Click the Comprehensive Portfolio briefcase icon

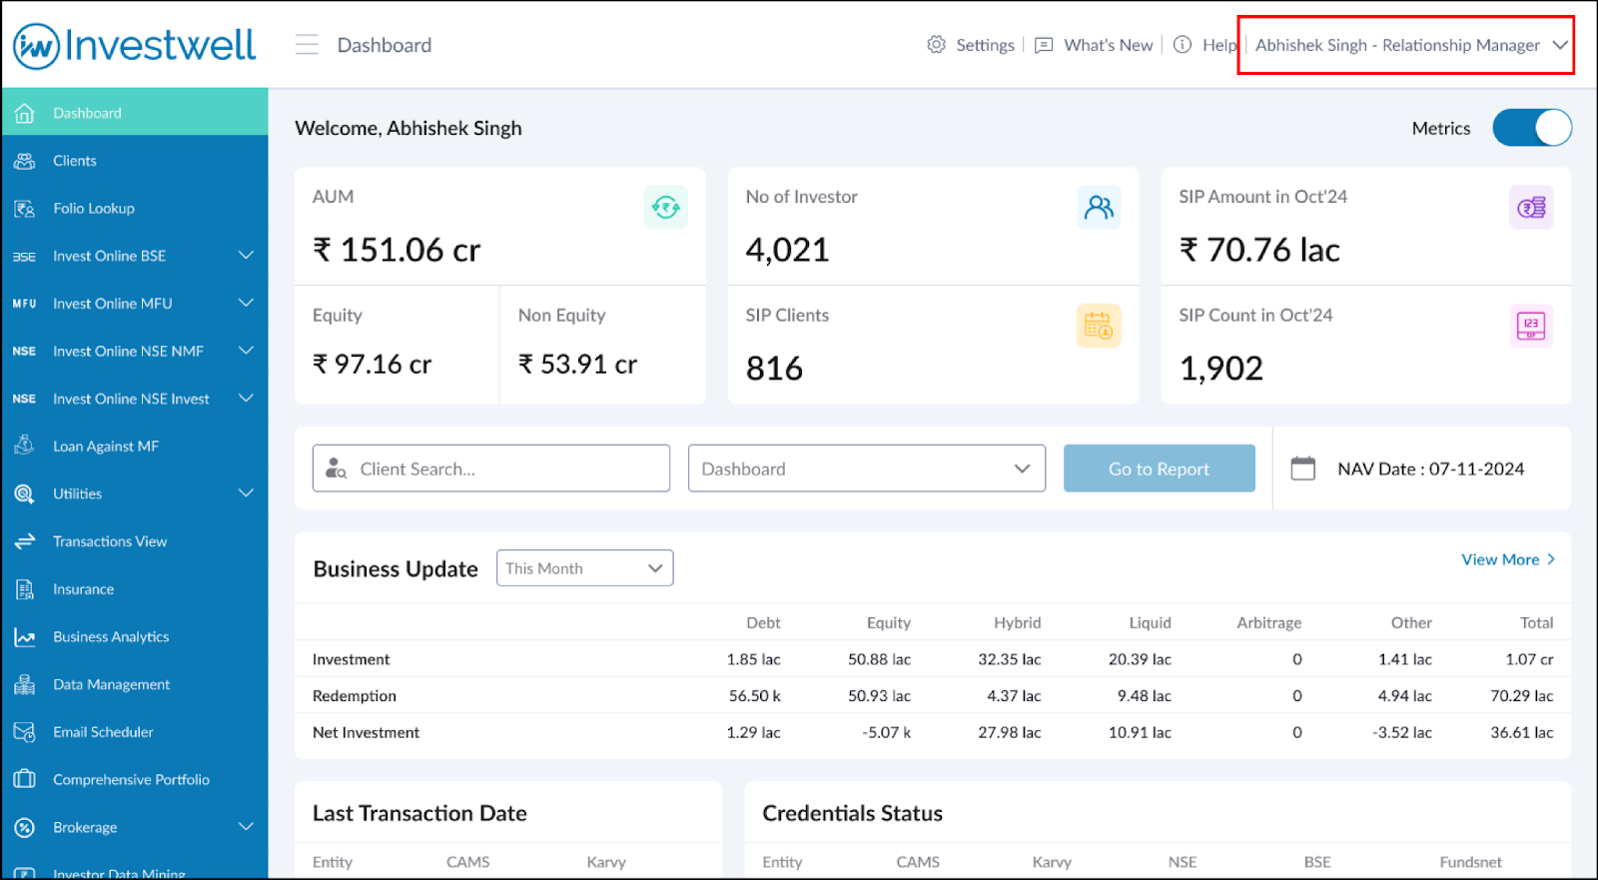click(x=25, y=779)
